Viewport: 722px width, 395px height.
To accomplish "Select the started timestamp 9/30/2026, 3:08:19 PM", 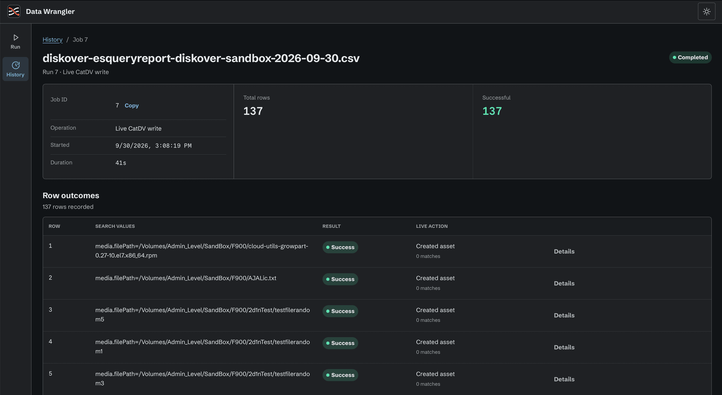I will (153, 146).
